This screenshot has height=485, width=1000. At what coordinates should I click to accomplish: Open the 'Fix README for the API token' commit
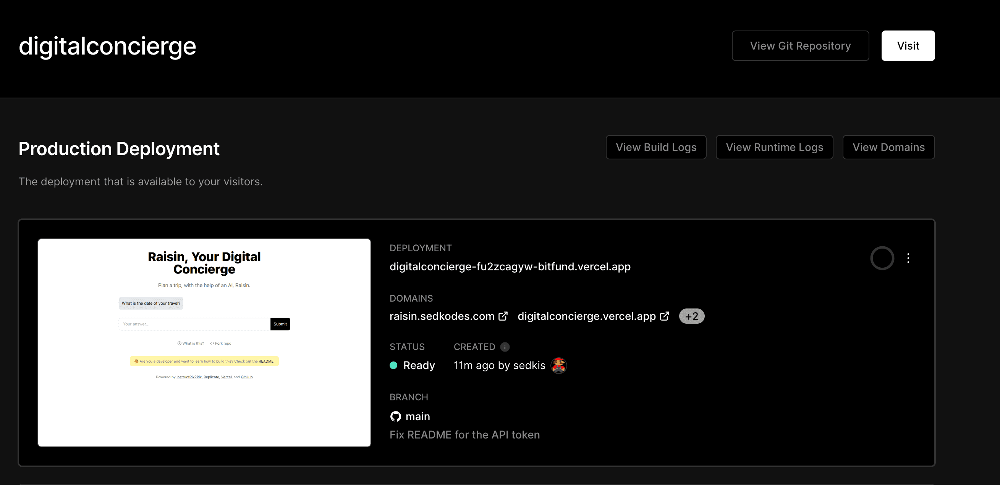click(465, 435)
